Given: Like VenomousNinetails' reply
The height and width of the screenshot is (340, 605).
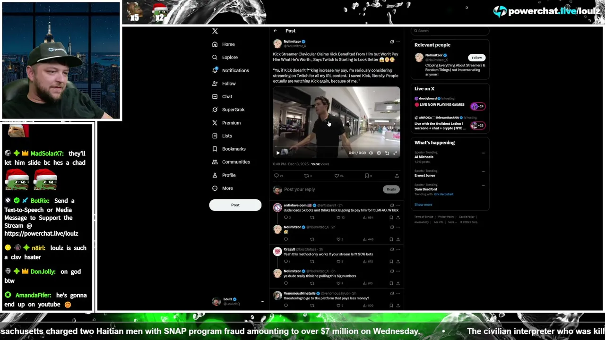Looking at the screenshot, I should pyautogui.click(x=340, y=306).
